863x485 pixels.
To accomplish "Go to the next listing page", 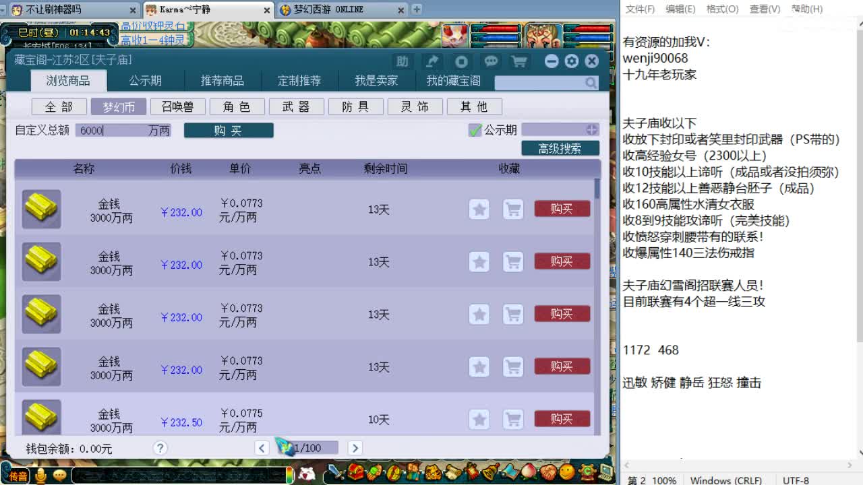I will [x=355, y=448].
